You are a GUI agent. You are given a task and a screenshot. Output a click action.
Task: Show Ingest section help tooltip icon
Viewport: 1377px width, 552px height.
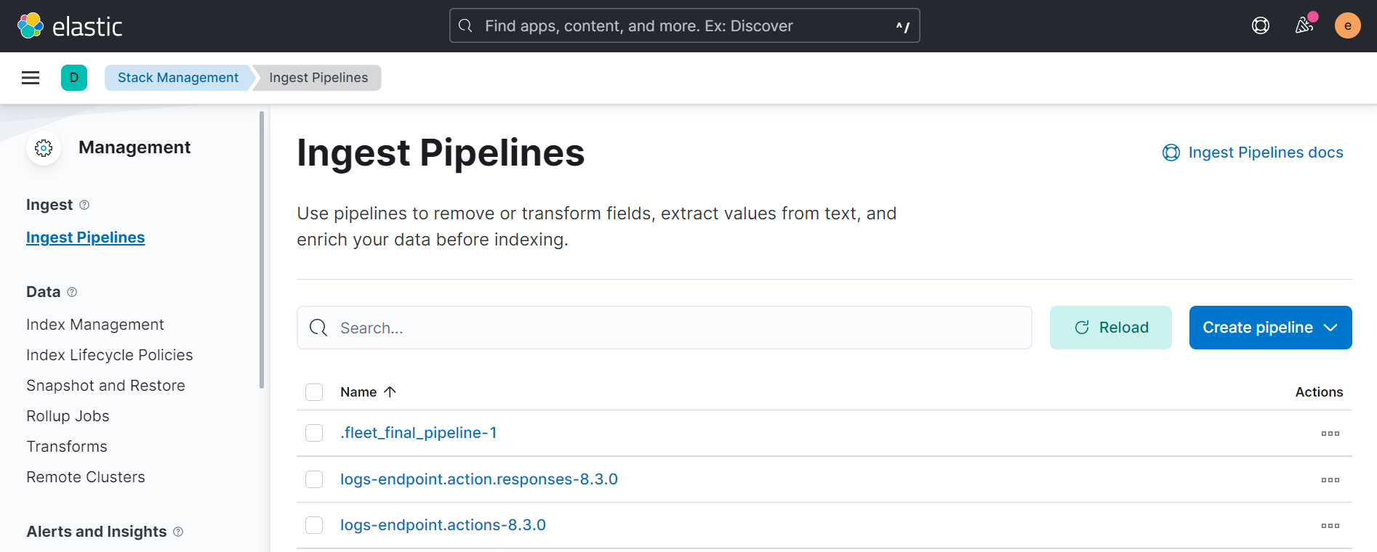coord(84,205)
